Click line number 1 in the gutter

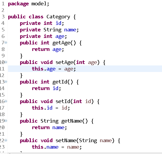coord(3,4)
